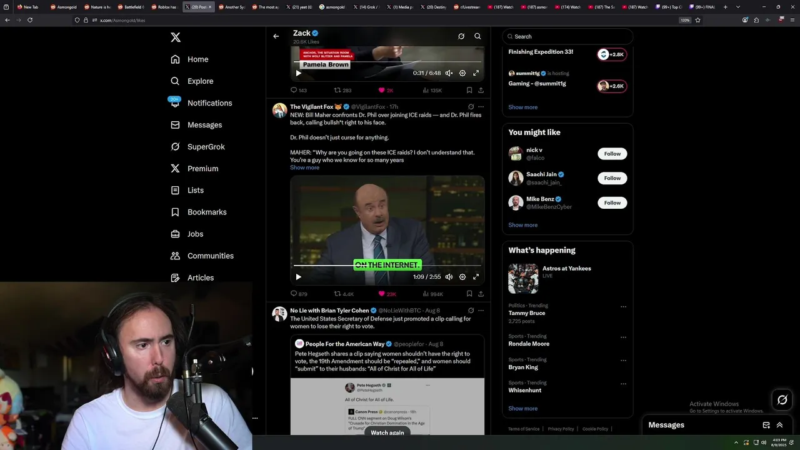Reply to post with 879 comments
The image size is (800, 450).
pyautogui.click(x=299, y=294)
